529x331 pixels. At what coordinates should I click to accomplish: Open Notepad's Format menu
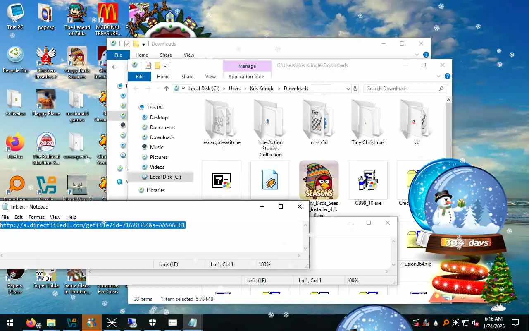point(36,217)
